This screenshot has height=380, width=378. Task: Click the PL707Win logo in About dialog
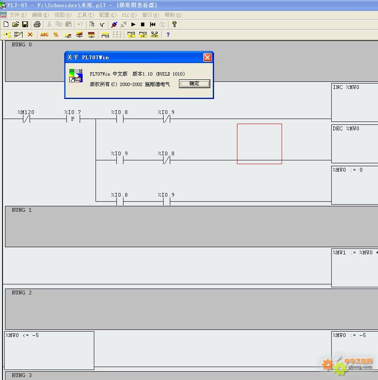76,75
